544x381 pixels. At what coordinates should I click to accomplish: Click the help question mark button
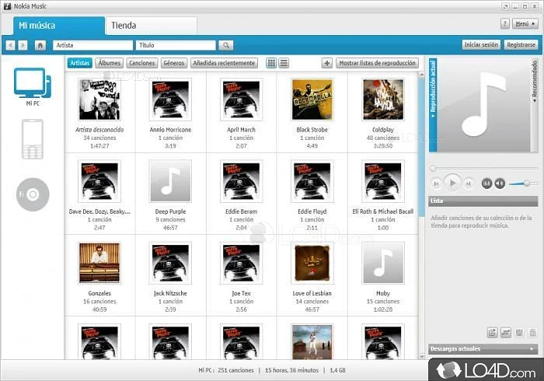point(505,23)
